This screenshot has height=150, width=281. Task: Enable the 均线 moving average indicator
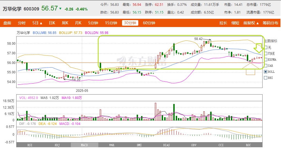[x=266, y=53]
